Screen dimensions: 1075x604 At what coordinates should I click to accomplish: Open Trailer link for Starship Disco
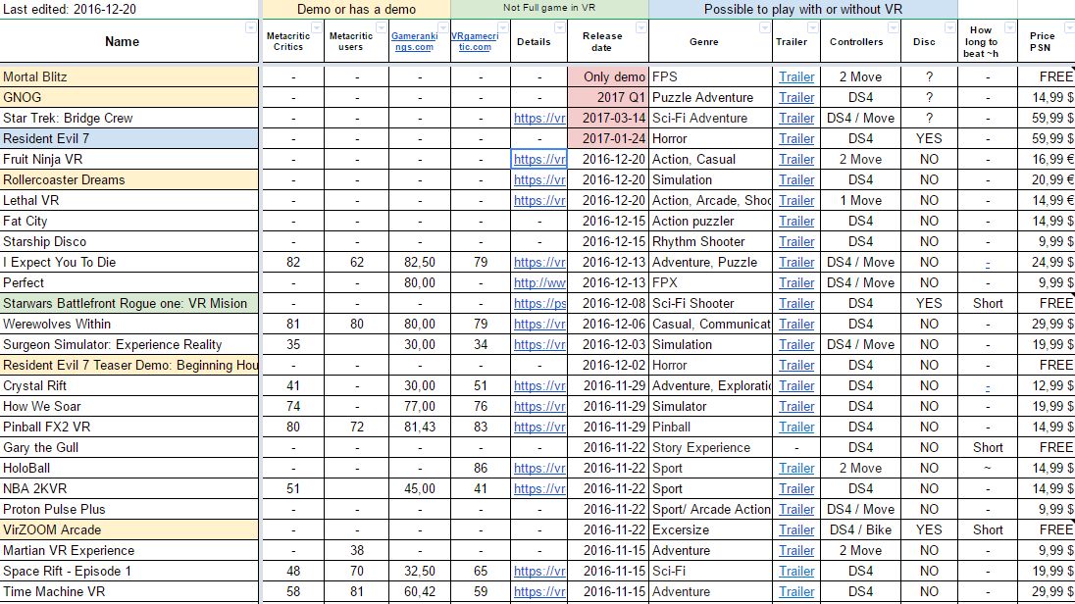(x=796, y=241)
